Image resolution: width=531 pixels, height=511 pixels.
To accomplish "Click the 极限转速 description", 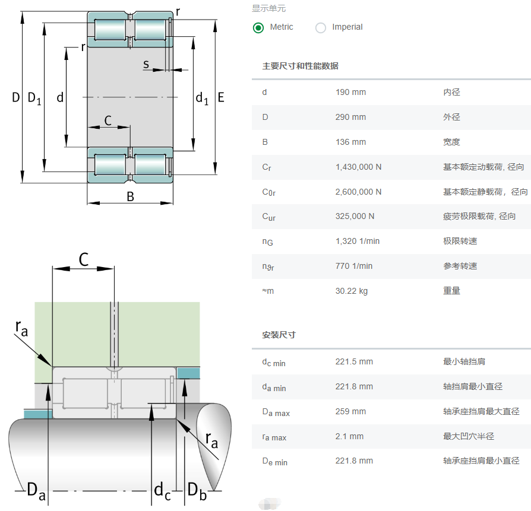I will click(x=460, y=241).
